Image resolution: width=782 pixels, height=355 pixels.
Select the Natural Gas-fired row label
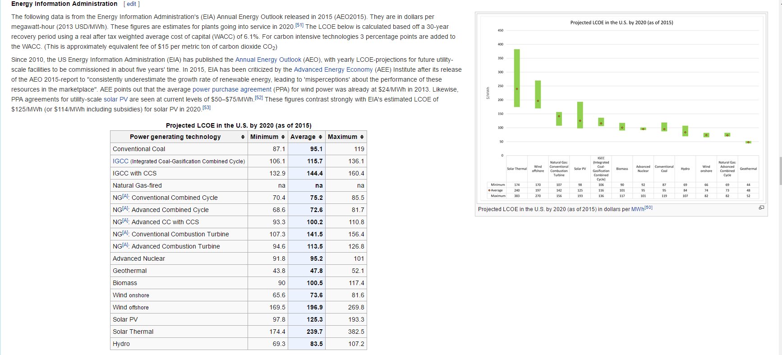pos(137,185)
